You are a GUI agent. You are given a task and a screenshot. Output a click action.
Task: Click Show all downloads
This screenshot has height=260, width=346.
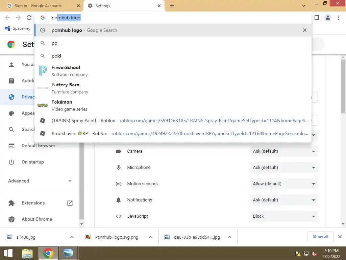coord(320,237)
